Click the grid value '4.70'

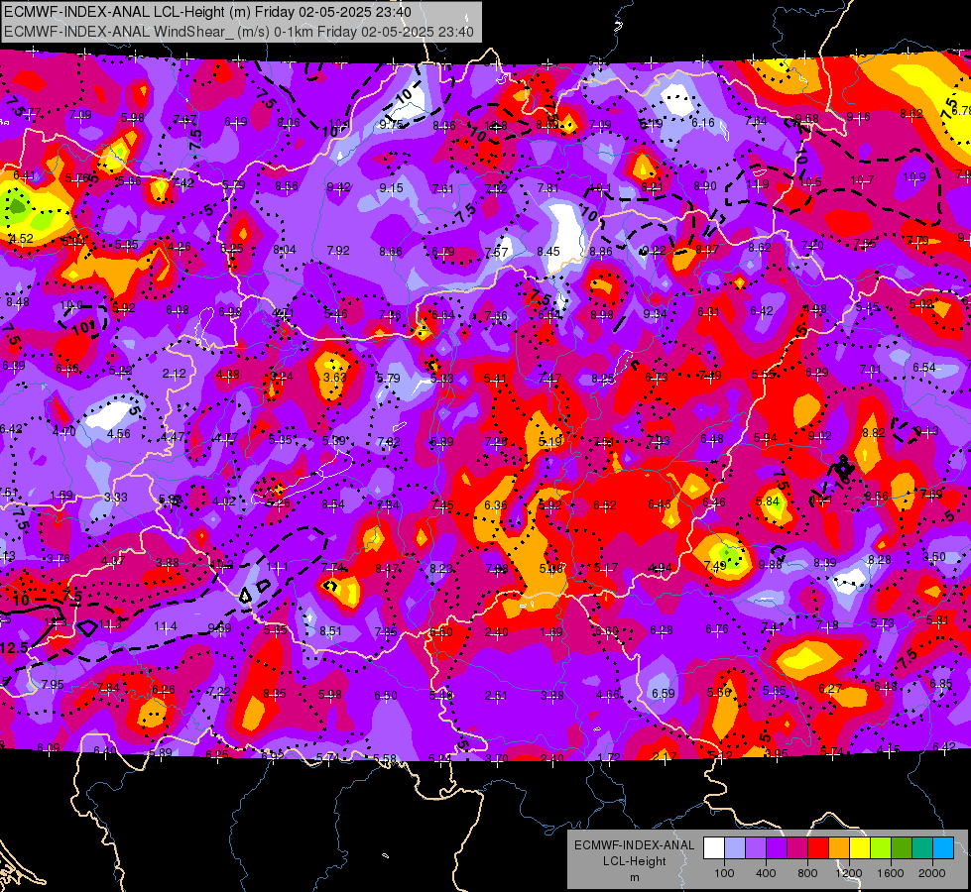click(63, 431)
